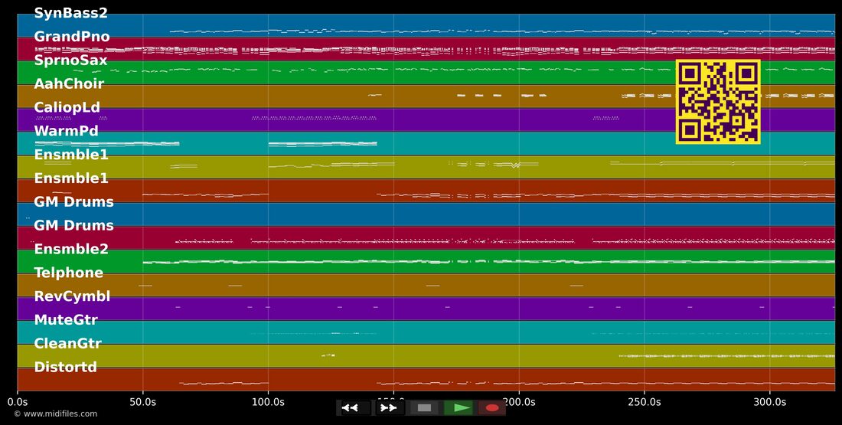Select the Ensmble2 track label
This screenshot has height=425, width=842.
coord(71,250)
